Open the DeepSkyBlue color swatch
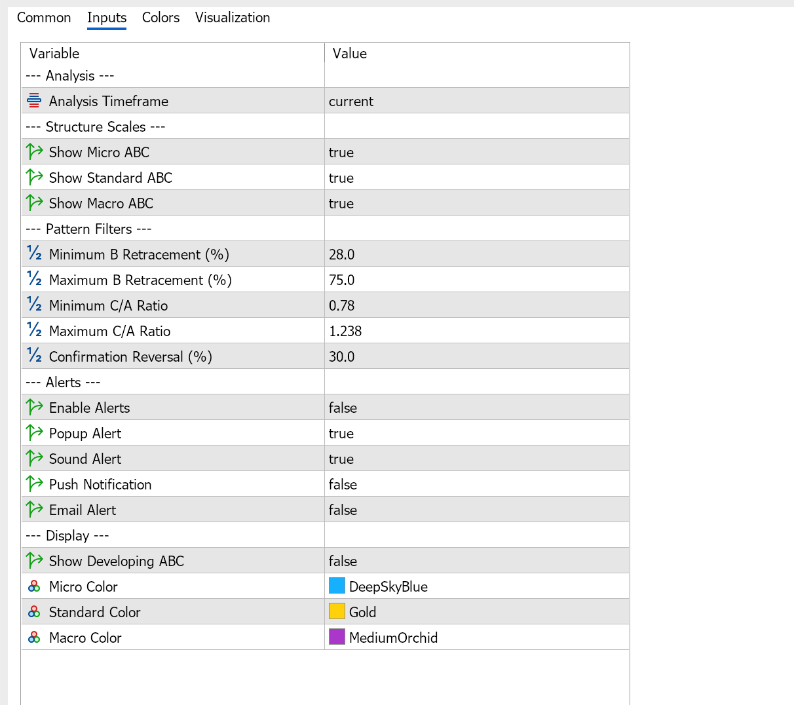 pyautogui.click(x=337, y=586)
